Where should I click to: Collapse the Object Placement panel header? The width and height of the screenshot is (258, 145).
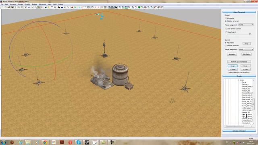click(x=239, y=12)
